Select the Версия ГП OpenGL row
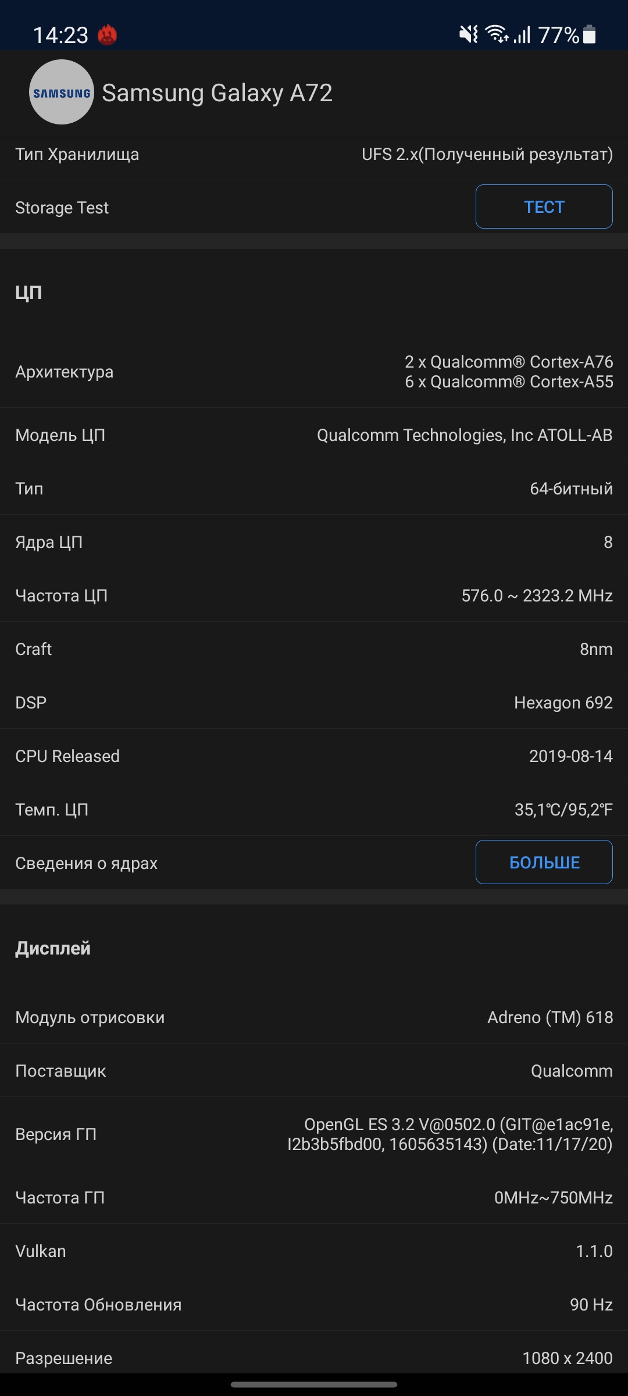Viewport: 628px width, 1396px height. pyautogui.click(x=314, y=1134)
